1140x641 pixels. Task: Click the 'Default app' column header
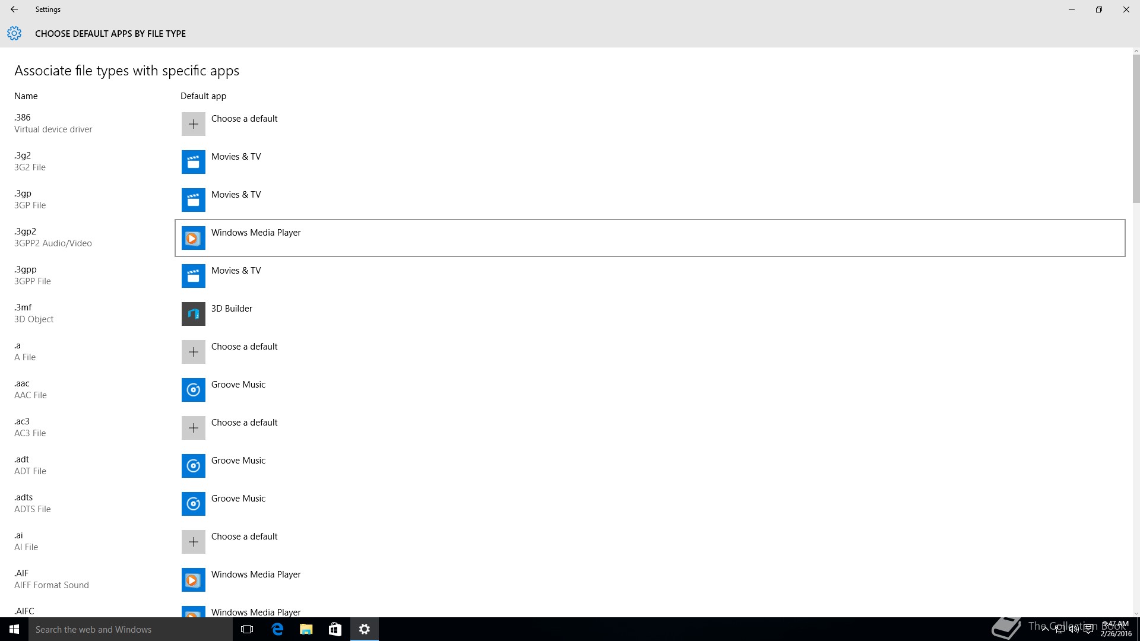coord(203,96)
